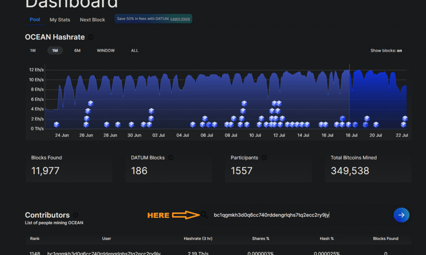The height and width of the screenshot is (255, 426).
Task: Click the magnifier search icon
Action: coord(204,215)
